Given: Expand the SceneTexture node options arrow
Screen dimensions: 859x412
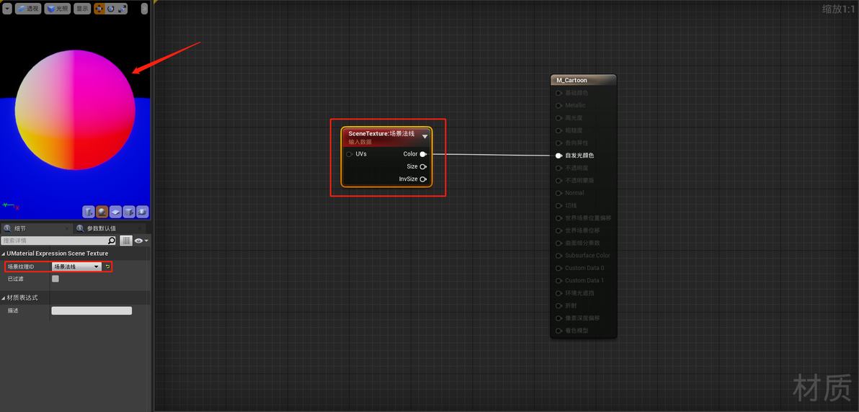Looking at the screenshot, I should tap(424, 136).
